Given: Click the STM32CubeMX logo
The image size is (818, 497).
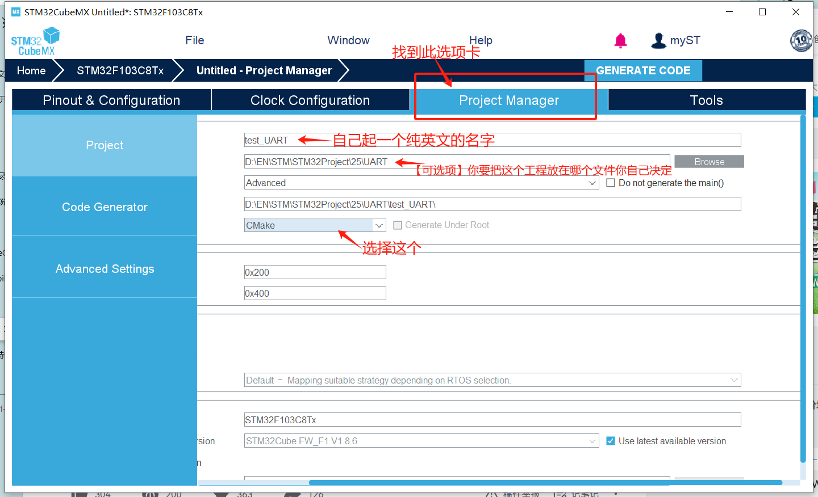Looking at the screenshot, I should click(x=35, y=41).
